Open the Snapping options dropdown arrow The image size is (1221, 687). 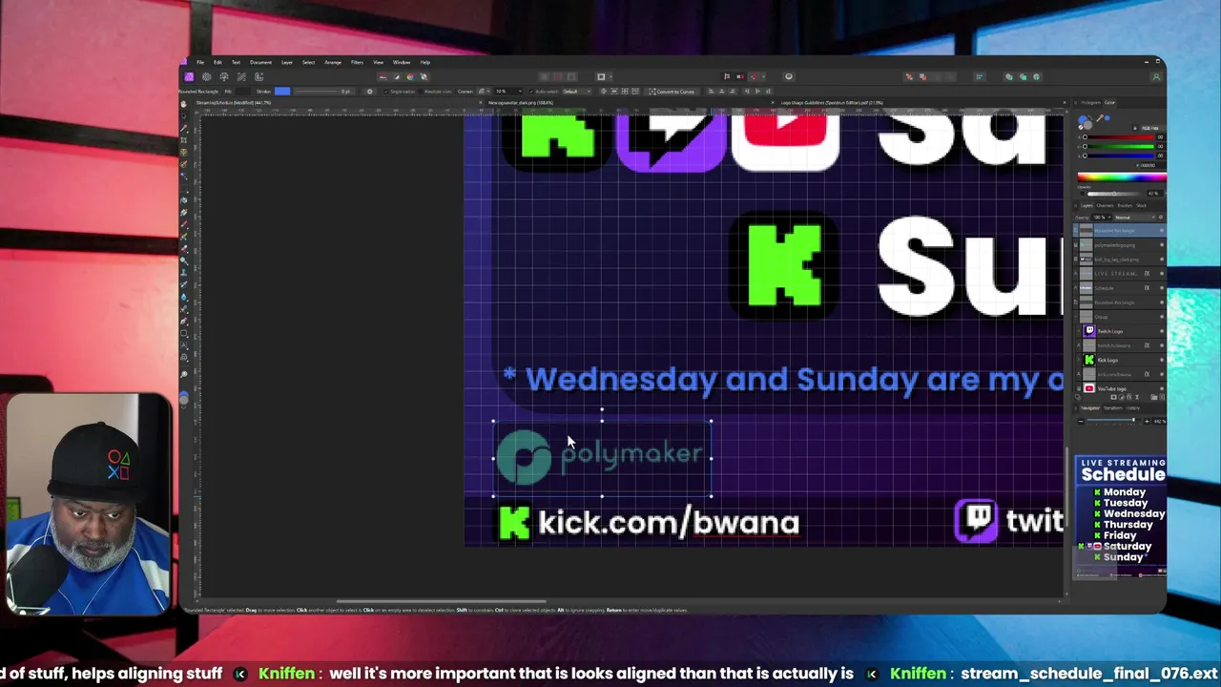(x=764, y=76)
